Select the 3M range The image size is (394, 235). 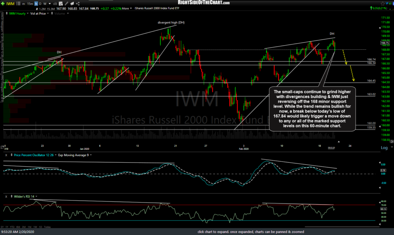tap(24, 227)
